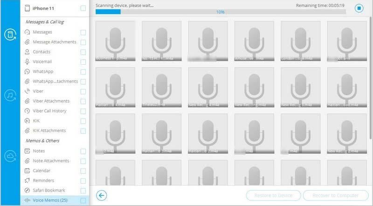The width and height of the screenshot is (373, 206).
Task: Click the Note Attachments paperclip icon
Action: click(x=28, y=161)
